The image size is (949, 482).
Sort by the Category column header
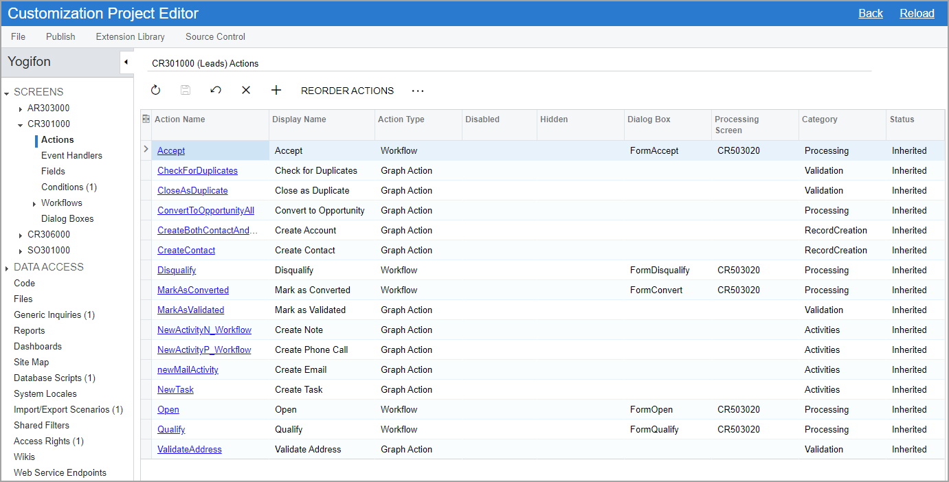coord(819,119)
